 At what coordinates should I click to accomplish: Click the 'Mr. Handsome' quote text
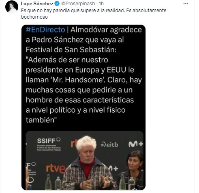78,80
